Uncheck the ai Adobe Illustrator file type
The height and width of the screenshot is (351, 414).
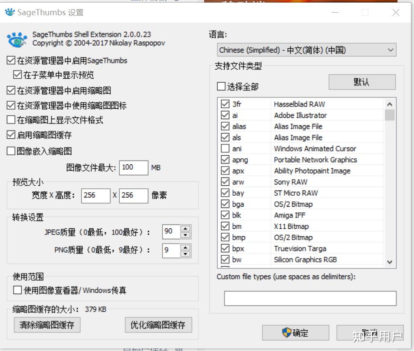225,115
